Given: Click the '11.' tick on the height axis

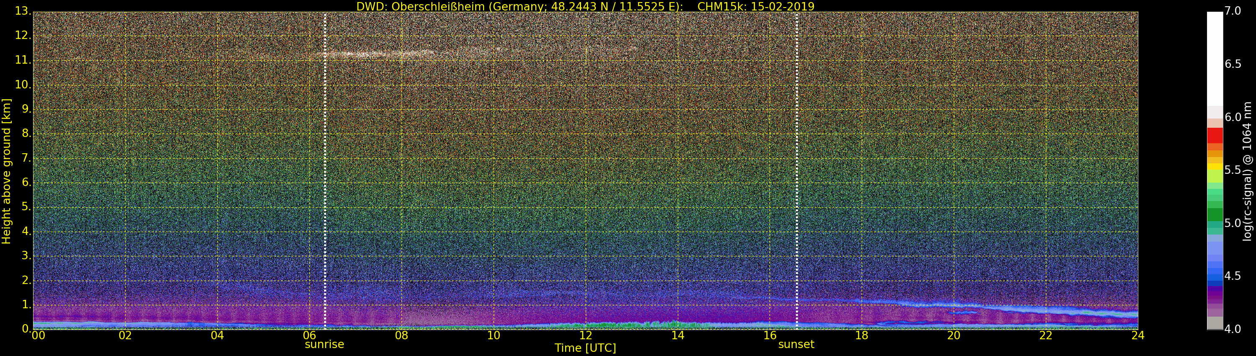Looking at the screenshot, I should pos(23,60).
